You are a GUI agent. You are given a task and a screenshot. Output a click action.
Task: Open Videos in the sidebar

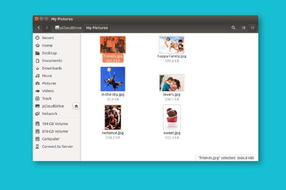57,91
